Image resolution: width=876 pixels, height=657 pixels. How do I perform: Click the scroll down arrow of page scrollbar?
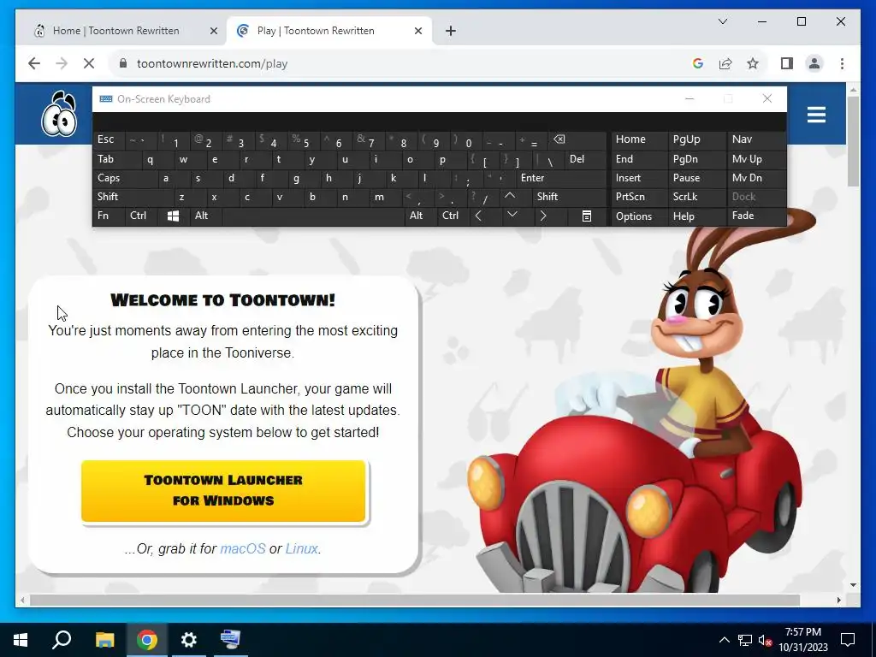pos(853,585)
